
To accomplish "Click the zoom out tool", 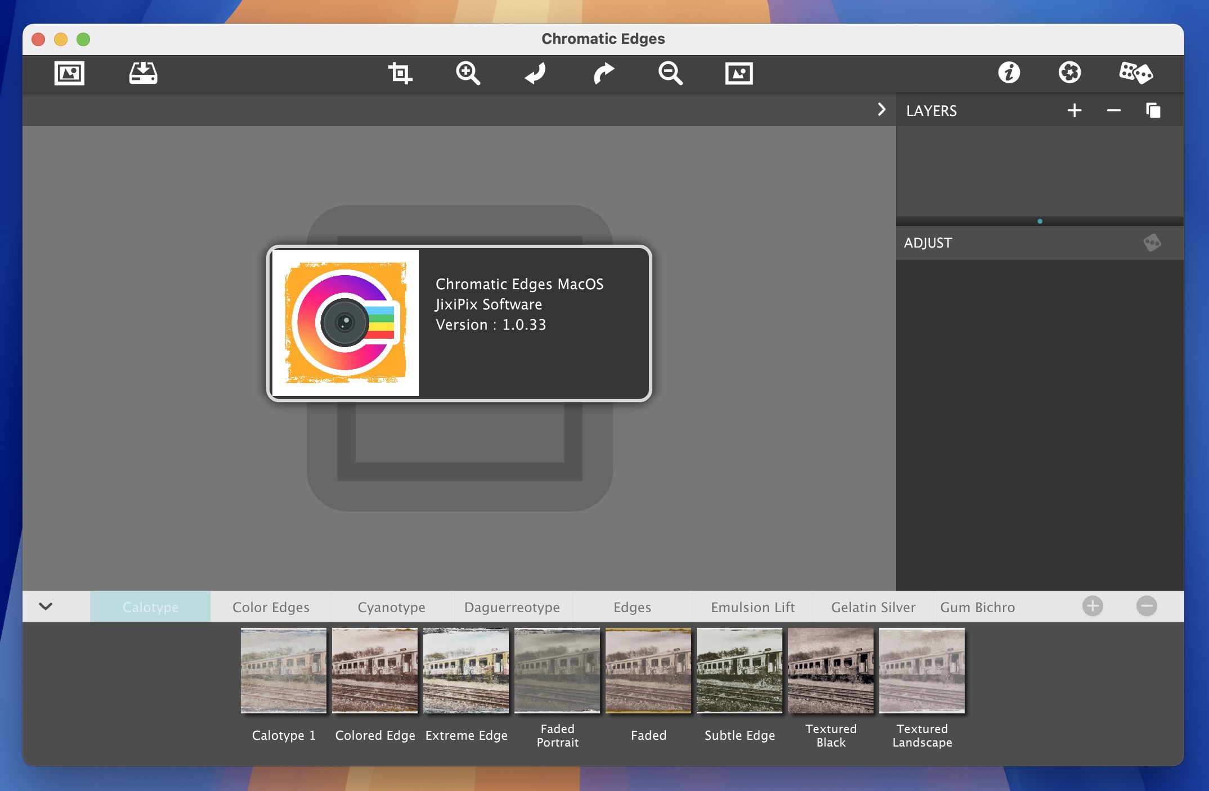I will point(669,73).
